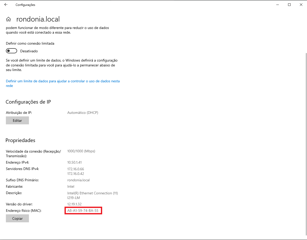Click the back arrow to return
Screen dimensions: 307x240
(x=6, y=5)
